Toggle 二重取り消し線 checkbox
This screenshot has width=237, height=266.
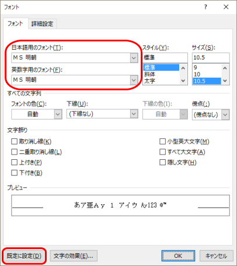[x=15, y=152]
